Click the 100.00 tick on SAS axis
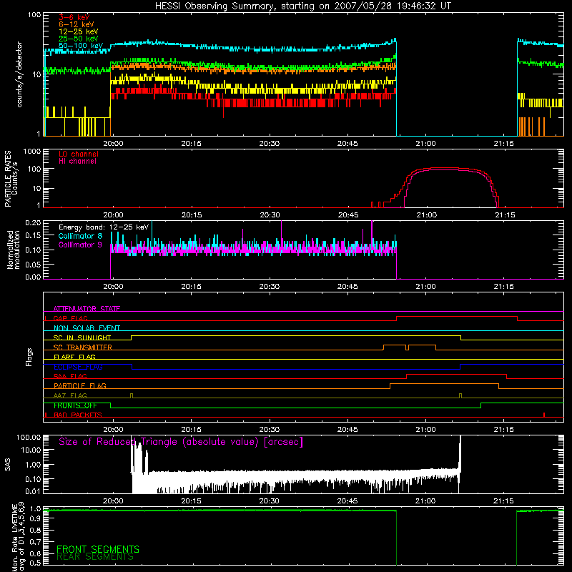572x572 pixels. pyautogui.click(x=29, y=437)
